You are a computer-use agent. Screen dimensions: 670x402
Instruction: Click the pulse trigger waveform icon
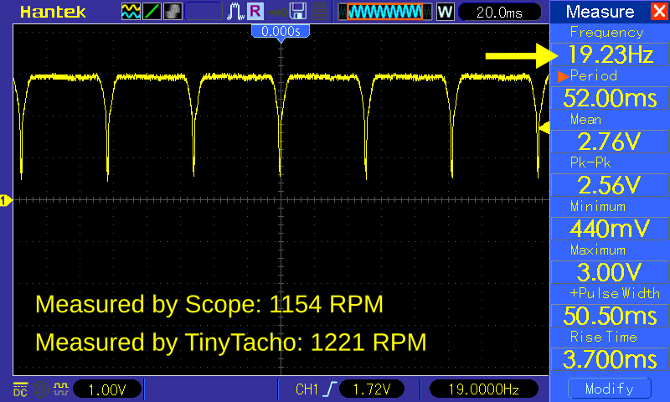(x=235, y=12)
